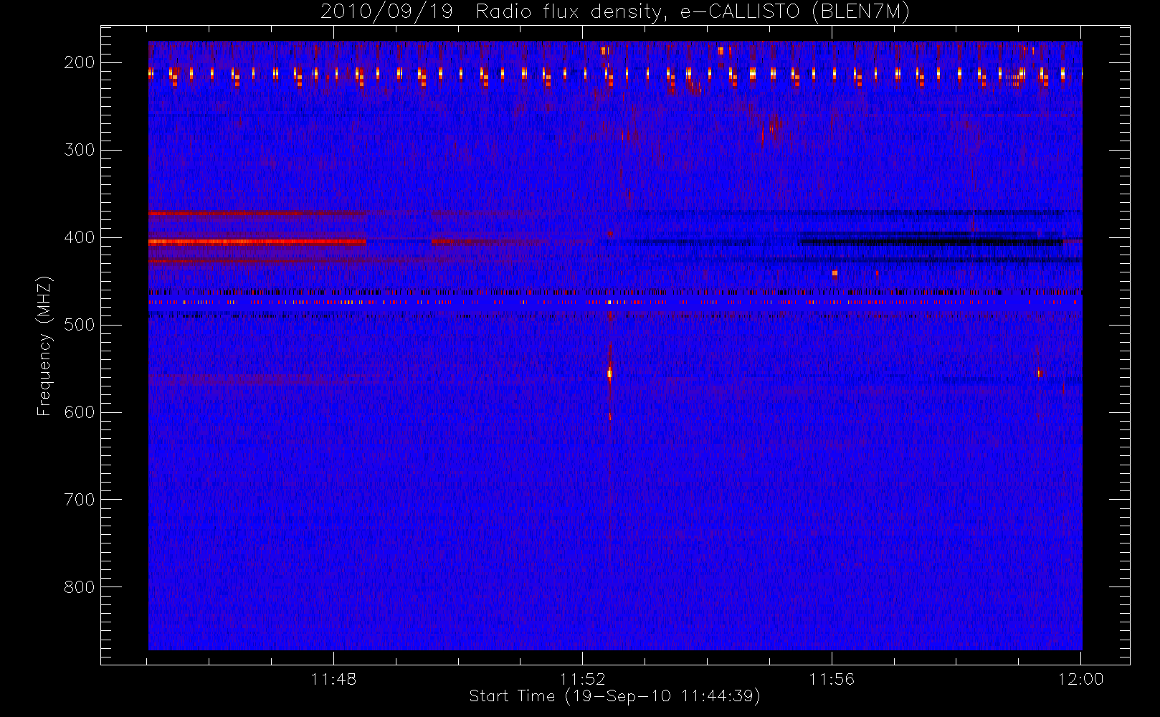Click the 300 frequency tick label
This screenshot has height=717, width=1160.
pos(80,150)
